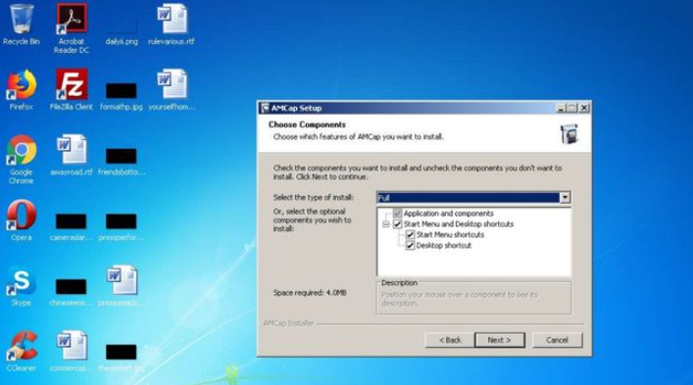
Task: Click the Firefox desktop shortcut
Action: 22,89
